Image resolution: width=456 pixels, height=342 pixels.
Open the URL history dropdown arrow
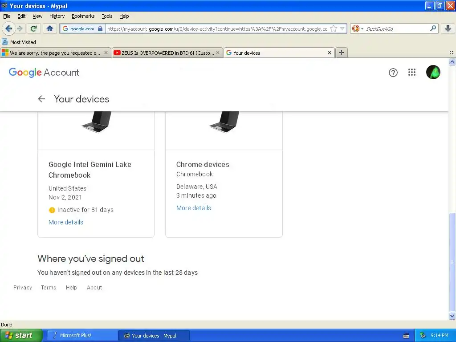(x=342, y=28)
